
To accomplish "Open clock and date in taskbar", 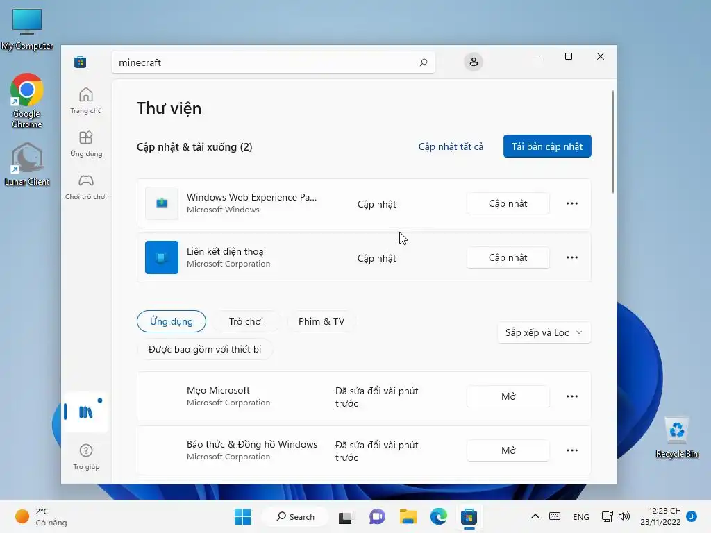I will (x=661, y=516).
